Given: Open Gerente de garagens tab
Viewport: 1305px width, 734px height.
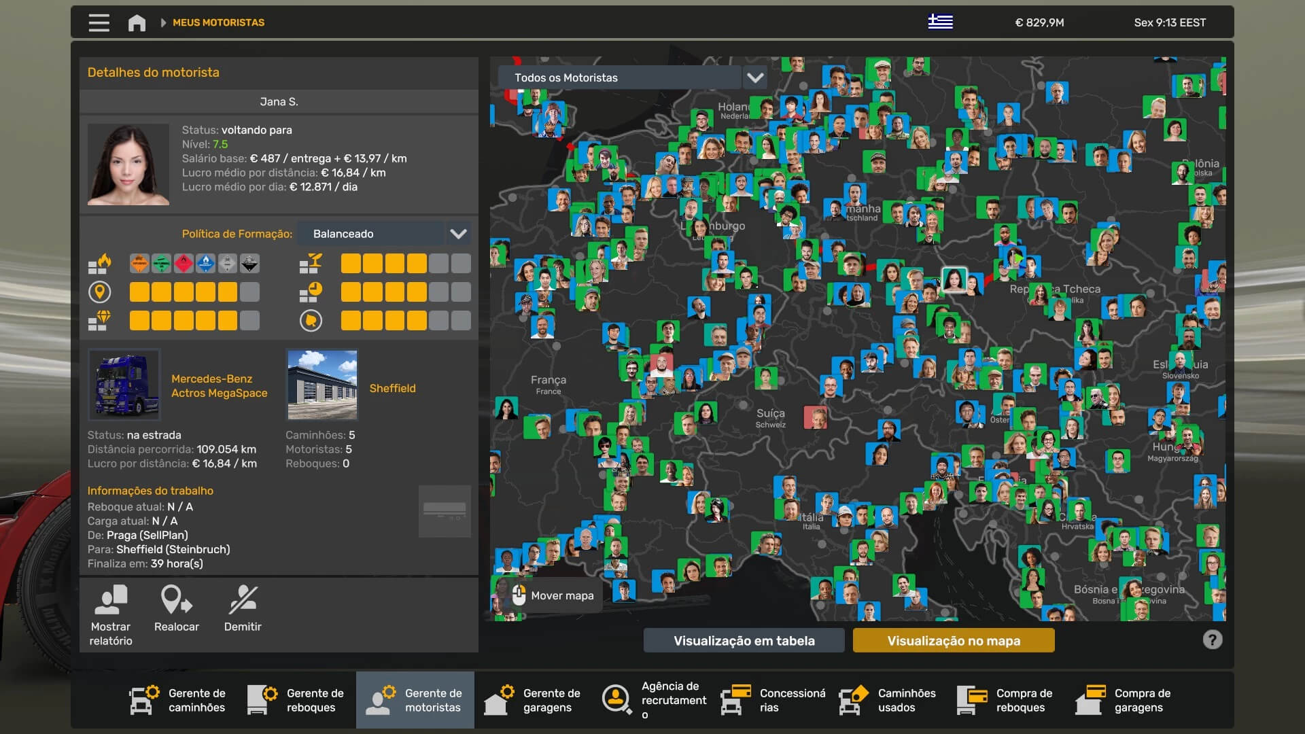Looking at the screenshot, I should click(x=533, y=700).
